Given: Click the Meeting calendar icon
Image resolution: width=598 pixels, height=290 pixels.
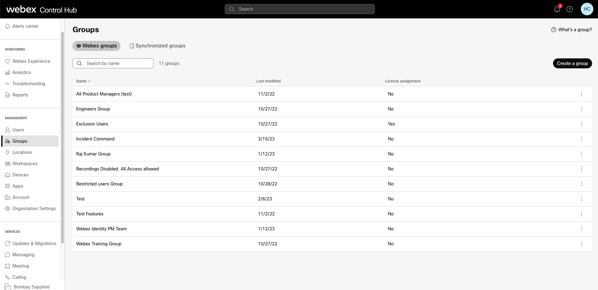Looking at the screenshot, I should [7, 266].
